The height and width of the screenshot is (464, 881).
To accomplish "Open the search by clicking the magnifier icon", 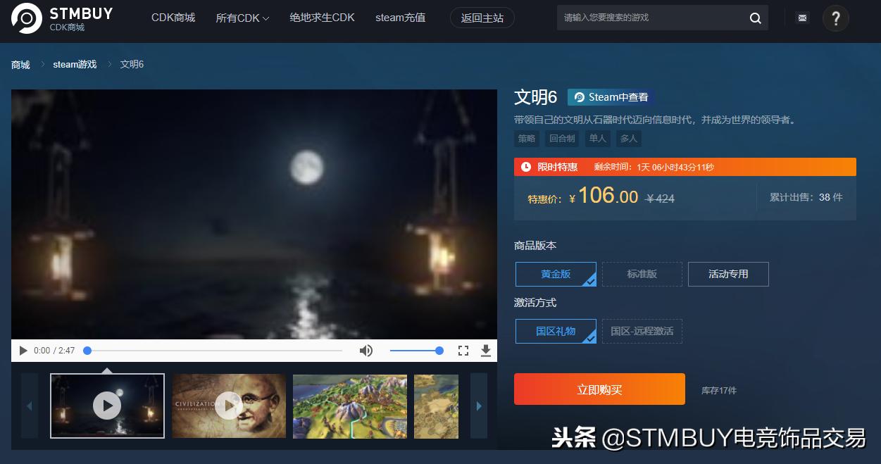I will coord(755,18).
